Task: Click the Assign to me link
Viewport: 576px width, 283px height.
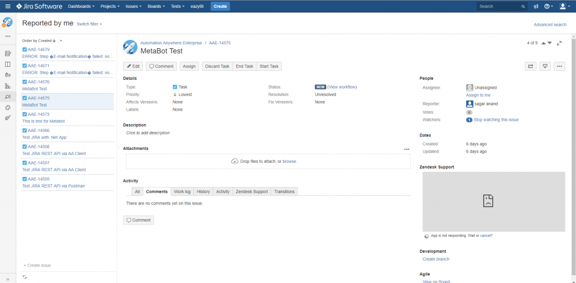Action: (478, 95)
